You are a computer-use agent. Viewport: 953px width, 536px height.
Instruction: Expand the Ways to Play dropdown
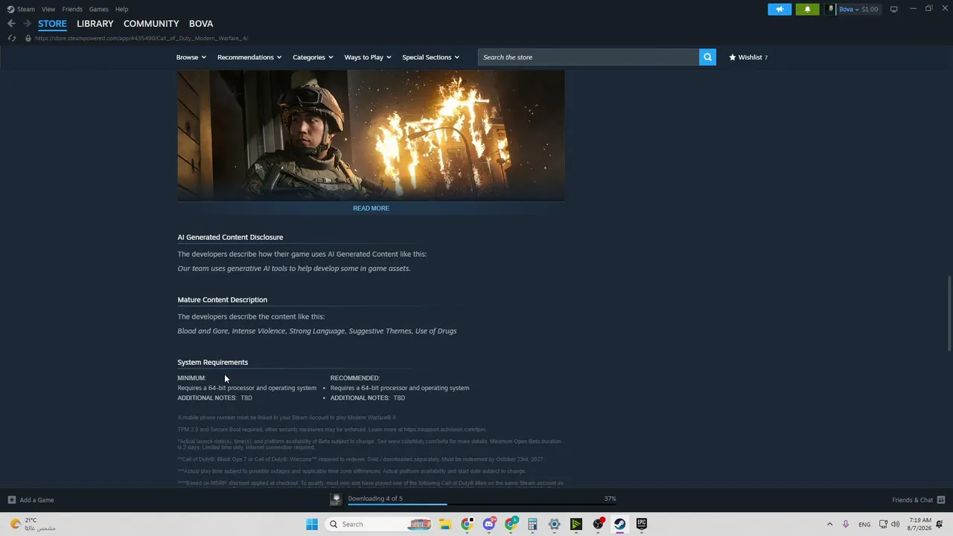click(x=368, y=57)
